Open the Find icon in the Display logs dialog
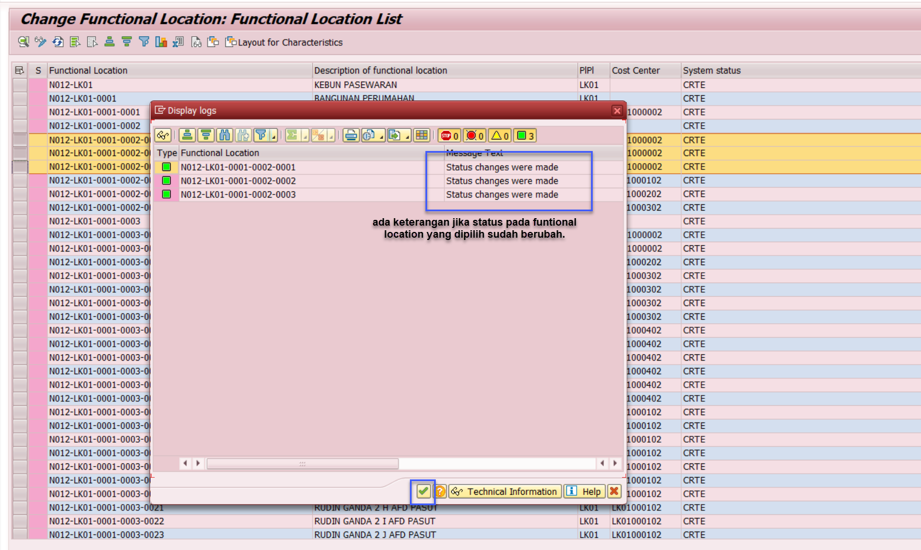The height and width of the screenshot is (550, 921). pyautogui.click(x=225, y=135)
